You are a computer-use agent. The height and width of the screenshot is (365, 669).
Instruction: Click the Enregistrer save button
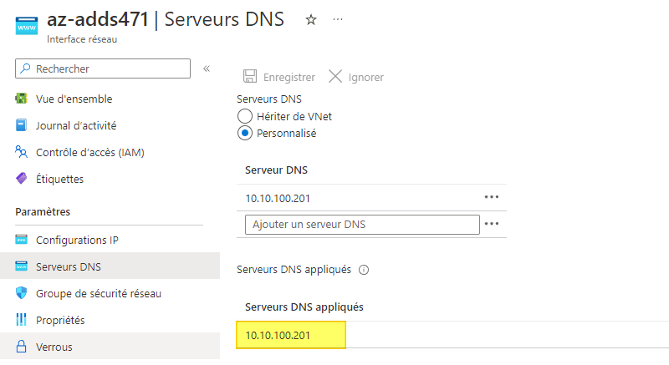pyautogui.click(x=279, y=77)
